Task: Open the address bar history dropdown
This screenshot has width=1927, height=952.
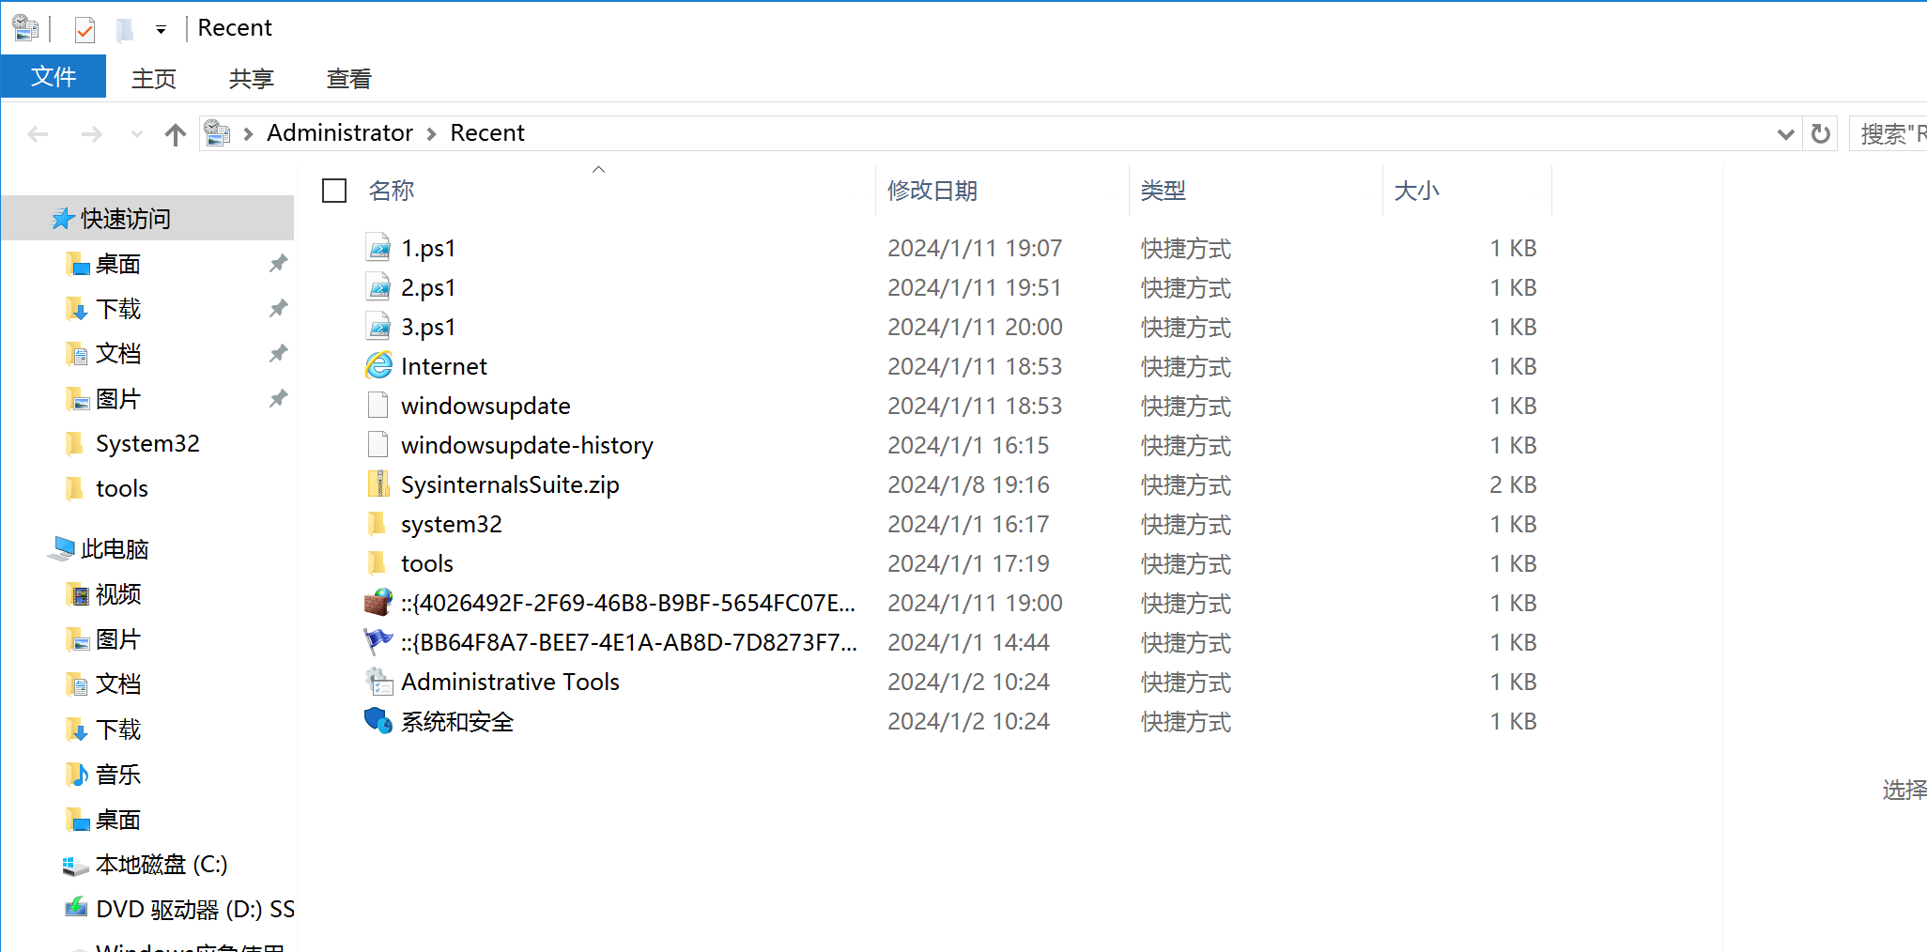Action: (x=1785, y=134)
